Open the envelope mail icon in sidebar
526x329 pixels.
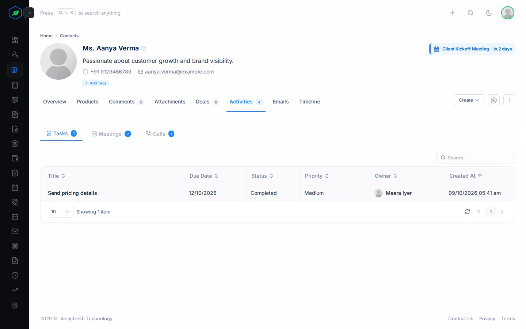15,231
